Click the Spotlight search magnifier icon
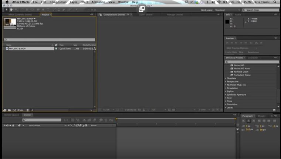The width and height of the screenshot is (281, 159). [275, 2]
